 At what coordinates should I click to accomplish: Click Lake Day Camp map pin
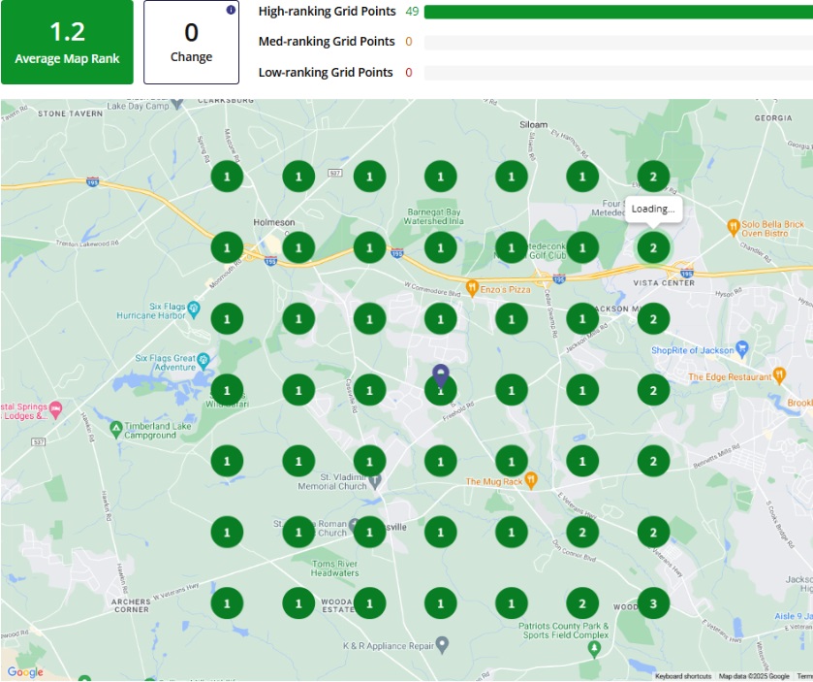coord(176,103)
